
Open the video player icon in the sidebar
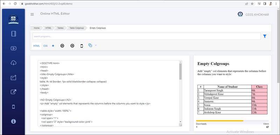point(14,48)
